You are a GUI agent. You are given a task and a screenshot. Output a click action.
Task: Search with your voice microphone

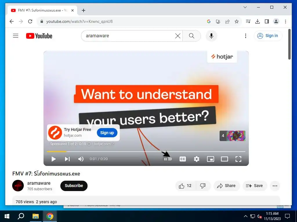coord(211,36)
